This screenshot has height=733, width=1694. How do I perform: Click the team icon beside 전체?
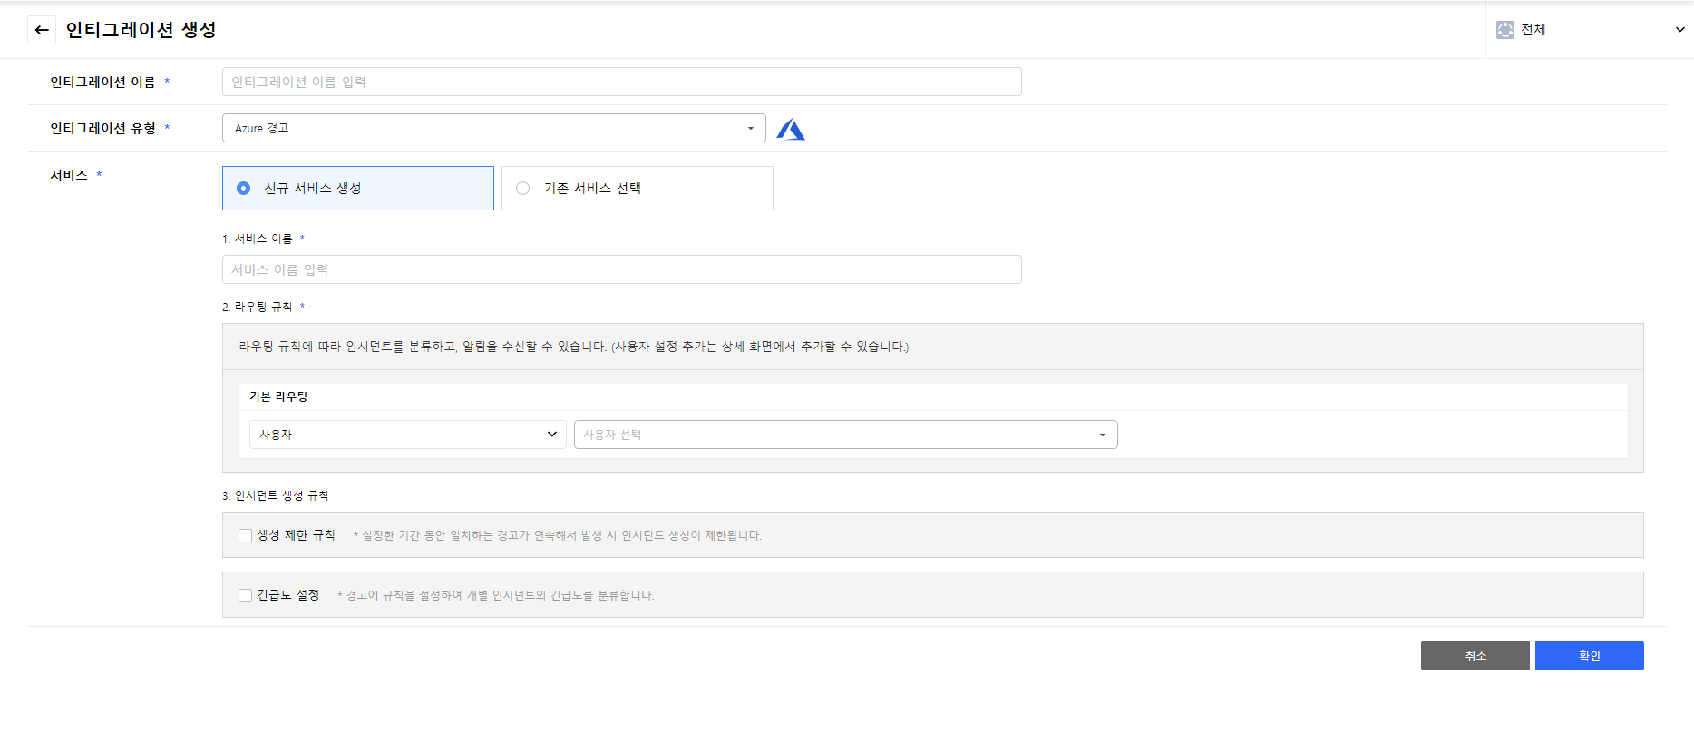pyautogui.click(x=1504, y=30)
